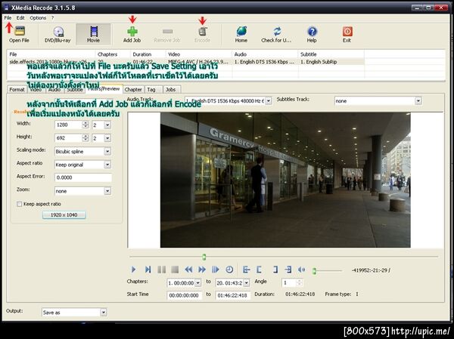Click the next keyframe jump icon

pos(216,270)
